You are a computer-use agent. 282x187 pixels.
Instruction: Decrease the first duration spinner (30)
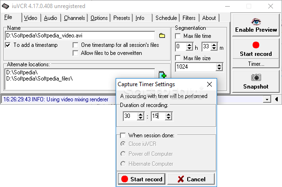coord(140,118)
